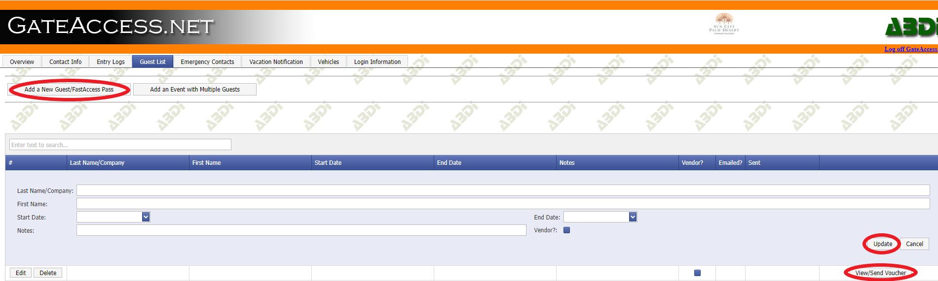Click the Log off GateAccess link
Image resolution: width=938 pixels, height=281 pixels.
[x=911, y=49]
